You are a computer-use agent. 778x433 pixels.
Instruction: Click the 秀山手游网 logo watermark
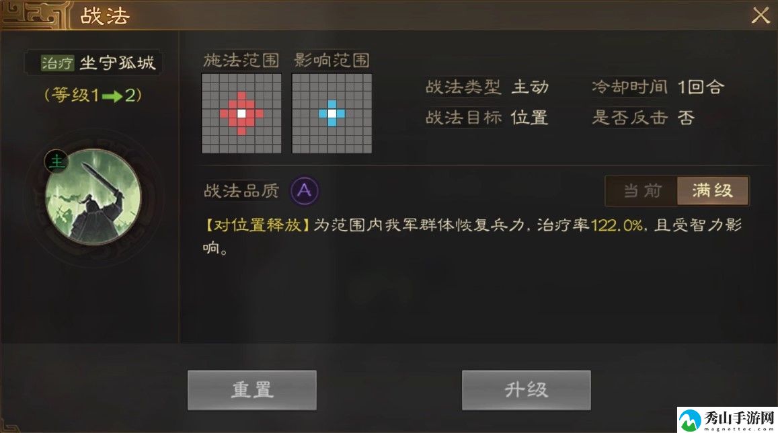[x=727, y=420]
